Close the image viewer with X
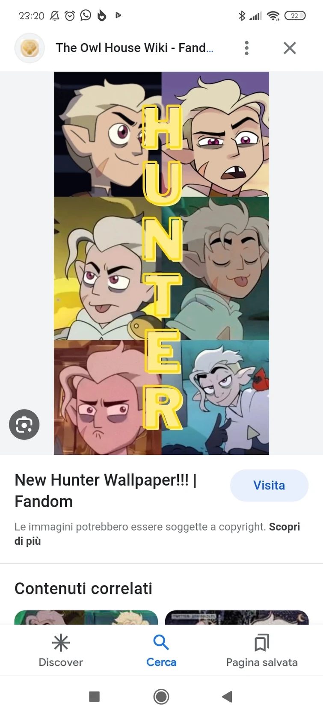This screenshot has height=718, width=323. [x=290, y=48]
